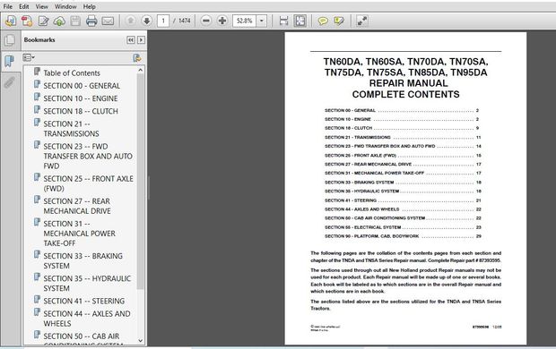Select bookmark SECTION 27 -- REAR MECHANICAL DRIVE

[x=77, y=206]
